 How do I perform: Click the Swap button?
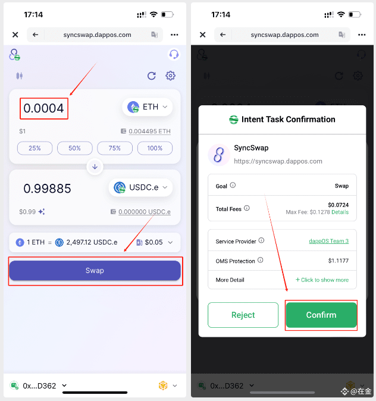point(95,271)
